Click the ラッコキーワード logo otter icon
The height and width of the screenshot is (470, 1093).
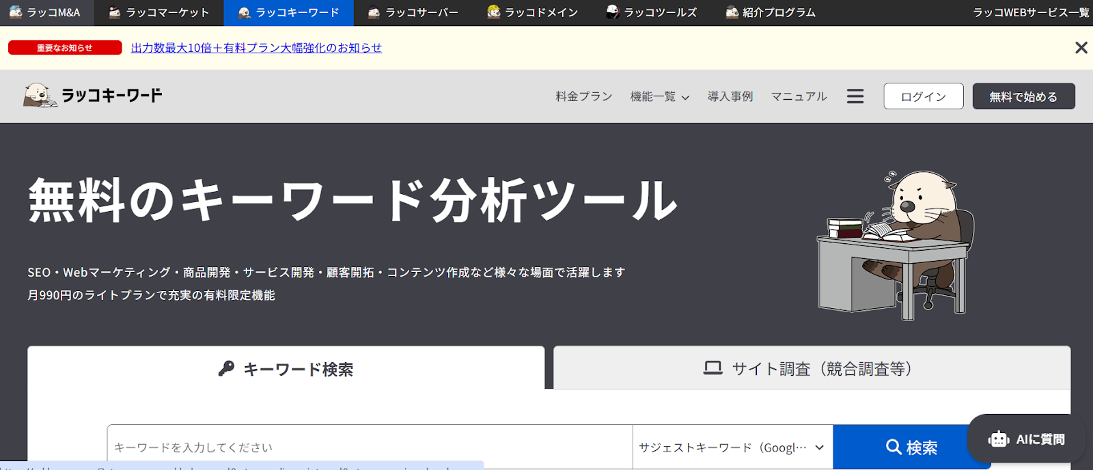tap(39, 96)
